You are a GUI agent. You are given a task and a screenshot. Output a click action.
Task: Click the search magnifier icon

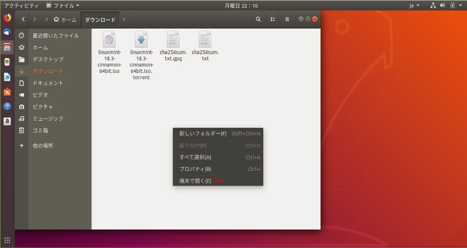click(258, 19)
